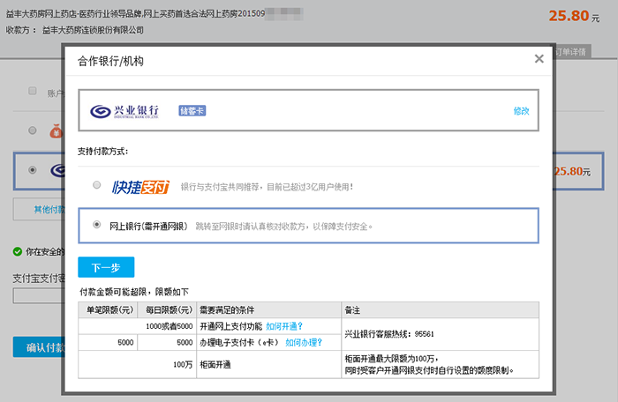This screenshot has width=618, height=402.
Task: Click the 收款方 益丰大药房连锁股份有限公司 text
Action: point(74,30)
